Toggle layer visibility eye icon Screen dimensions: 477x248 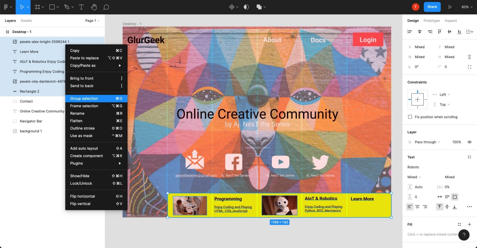pyautogui.click(x=469, y=142)
